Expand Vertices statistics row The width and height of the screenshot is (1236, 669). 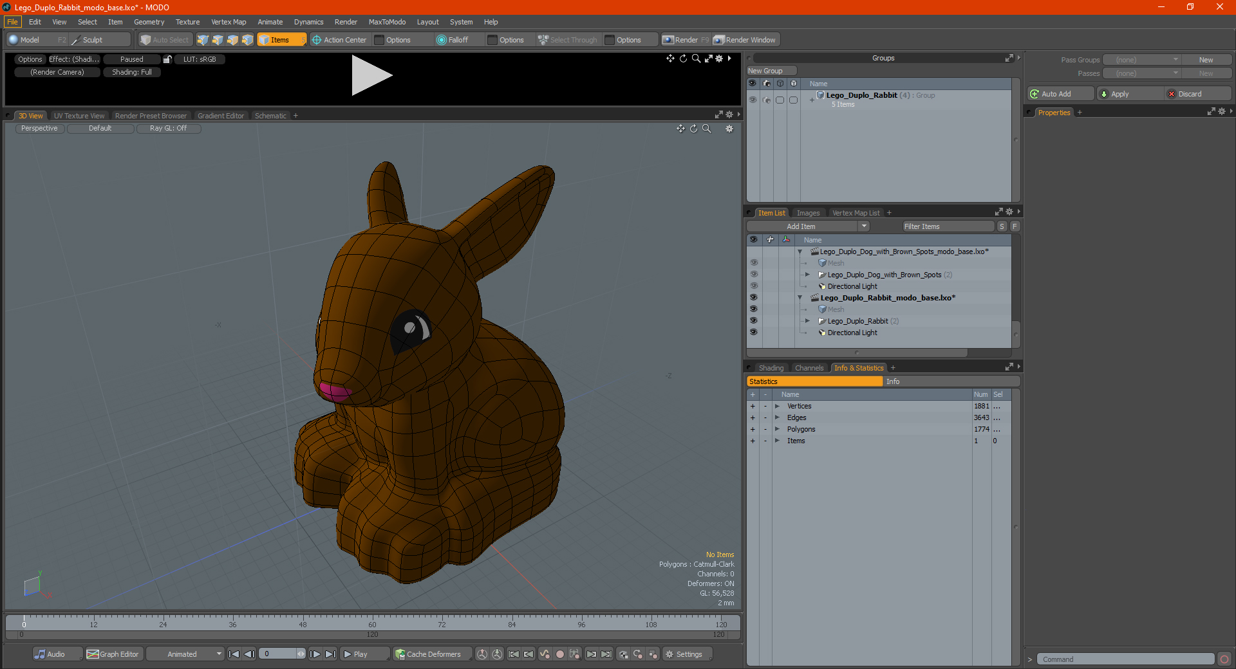click(777, 406)
